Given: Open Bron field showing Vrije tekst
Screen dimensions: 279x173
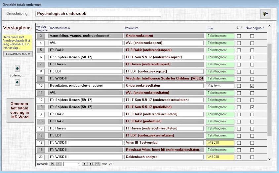Looking at the screenshot, I should coord(220,86).
